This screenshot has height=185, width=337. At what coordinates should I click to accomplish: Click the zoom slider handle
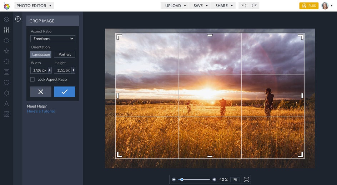pos(182,179)
